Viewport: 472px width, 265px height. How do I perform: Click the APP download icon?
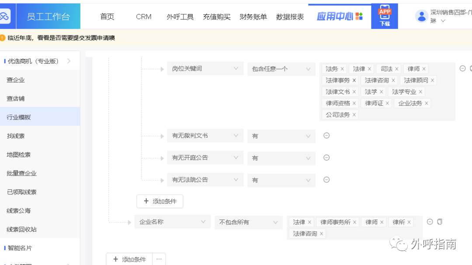tap(385, 16)
